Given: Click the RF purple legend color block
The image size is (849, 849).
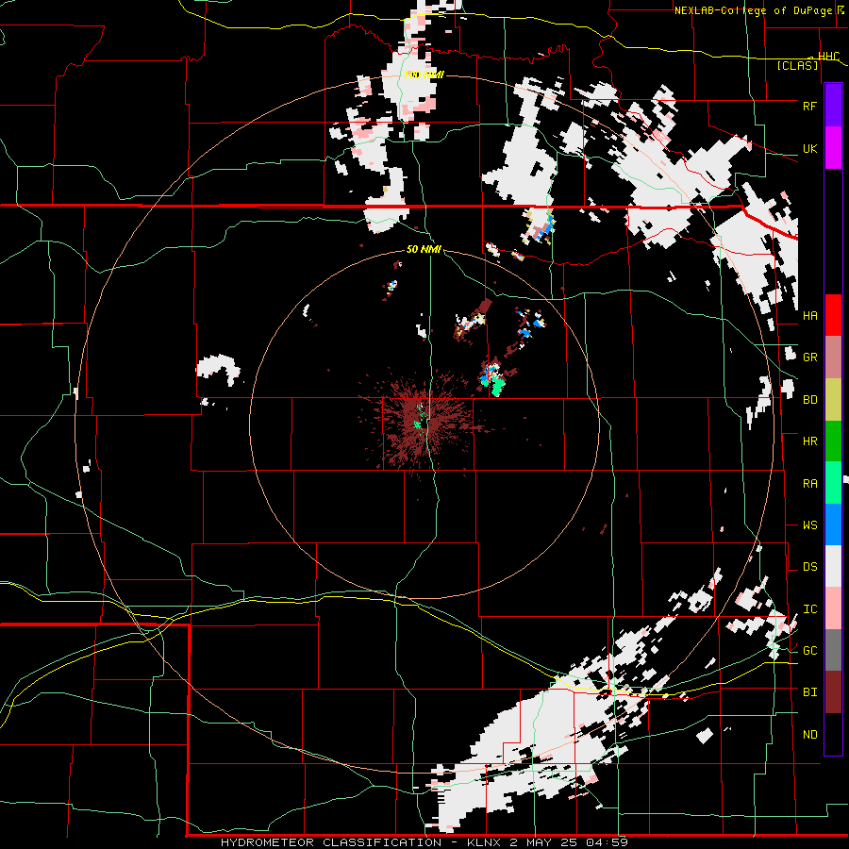Looking at the screenshot, I should [x=833, y=106].
